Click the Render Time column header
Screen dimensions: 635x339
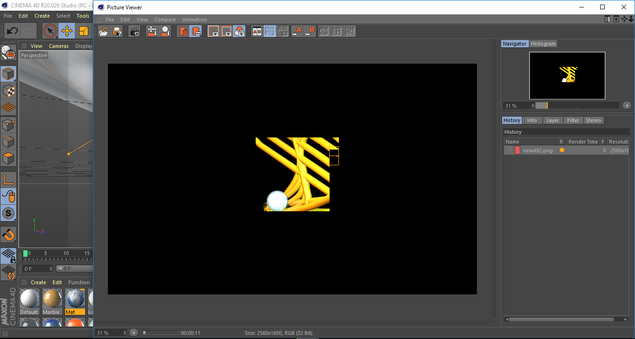point(583,142)
